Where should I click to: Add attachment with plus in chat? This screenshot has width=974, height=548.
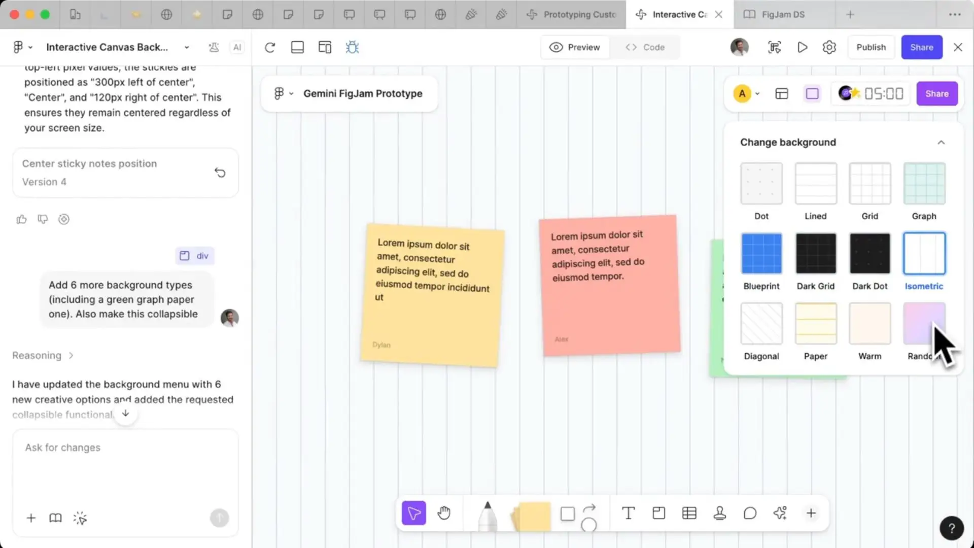point(31,518)
